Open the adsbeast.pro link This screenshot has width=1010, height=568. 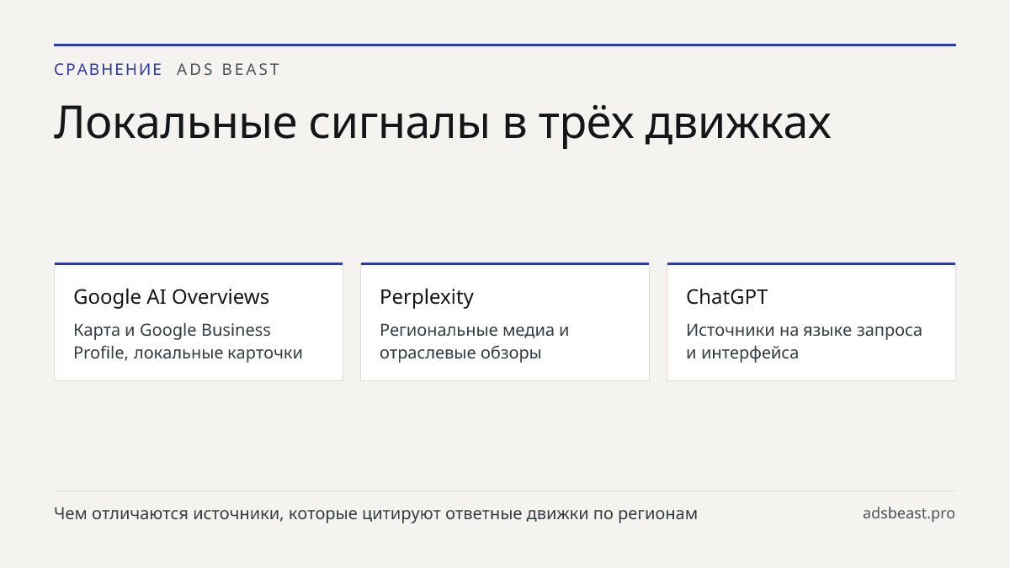(909, 513)
